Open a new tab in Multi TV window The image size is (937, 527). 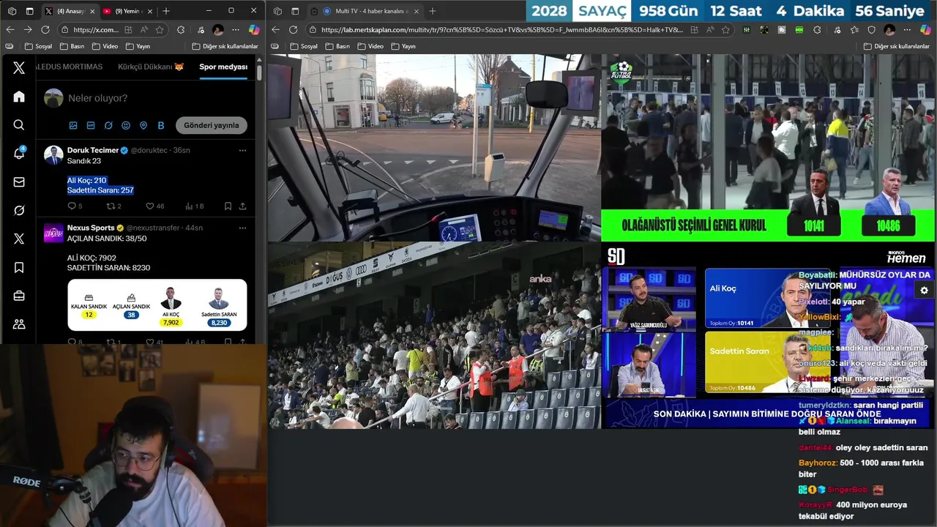[433, 11]
